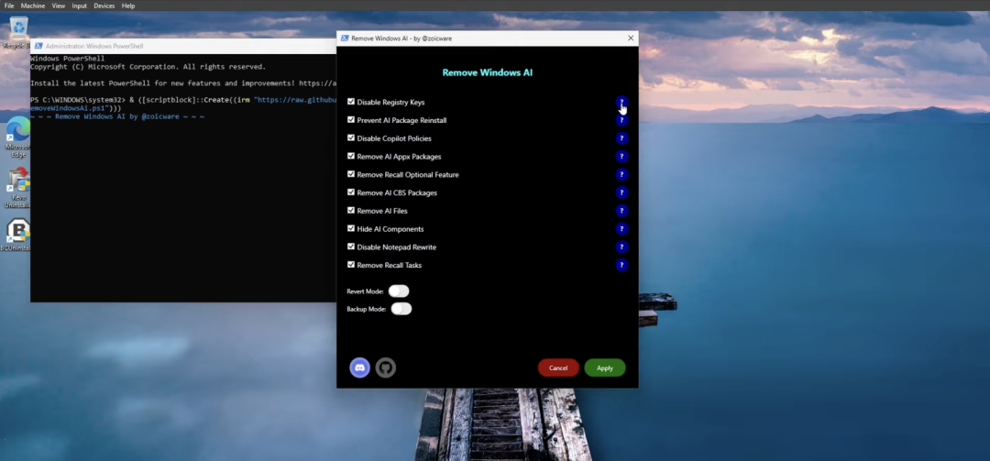990x461 pixels.
Task: Enable Backup Mode switch
Action: click(x=401, y=309)
